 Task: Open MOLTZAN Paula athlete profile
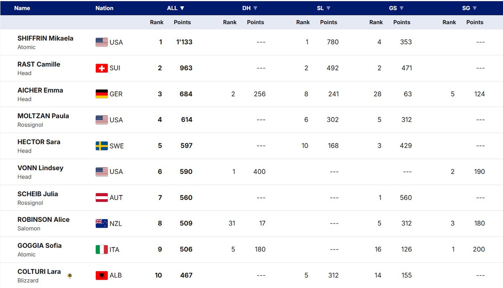43,116
